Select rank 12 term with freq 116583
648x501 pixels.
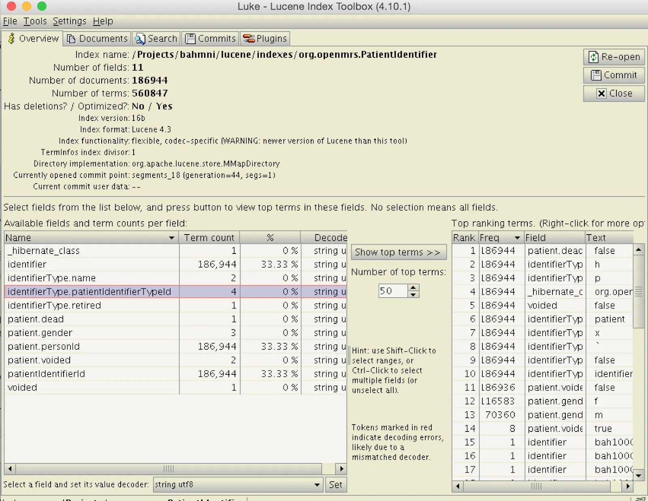pyautogui.click(x=542, y=401)
